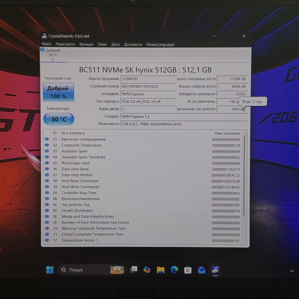Screen dimensions: 299x299
Task: Click the spindle speed value ---- (SSD)
Action: (232, 94)
